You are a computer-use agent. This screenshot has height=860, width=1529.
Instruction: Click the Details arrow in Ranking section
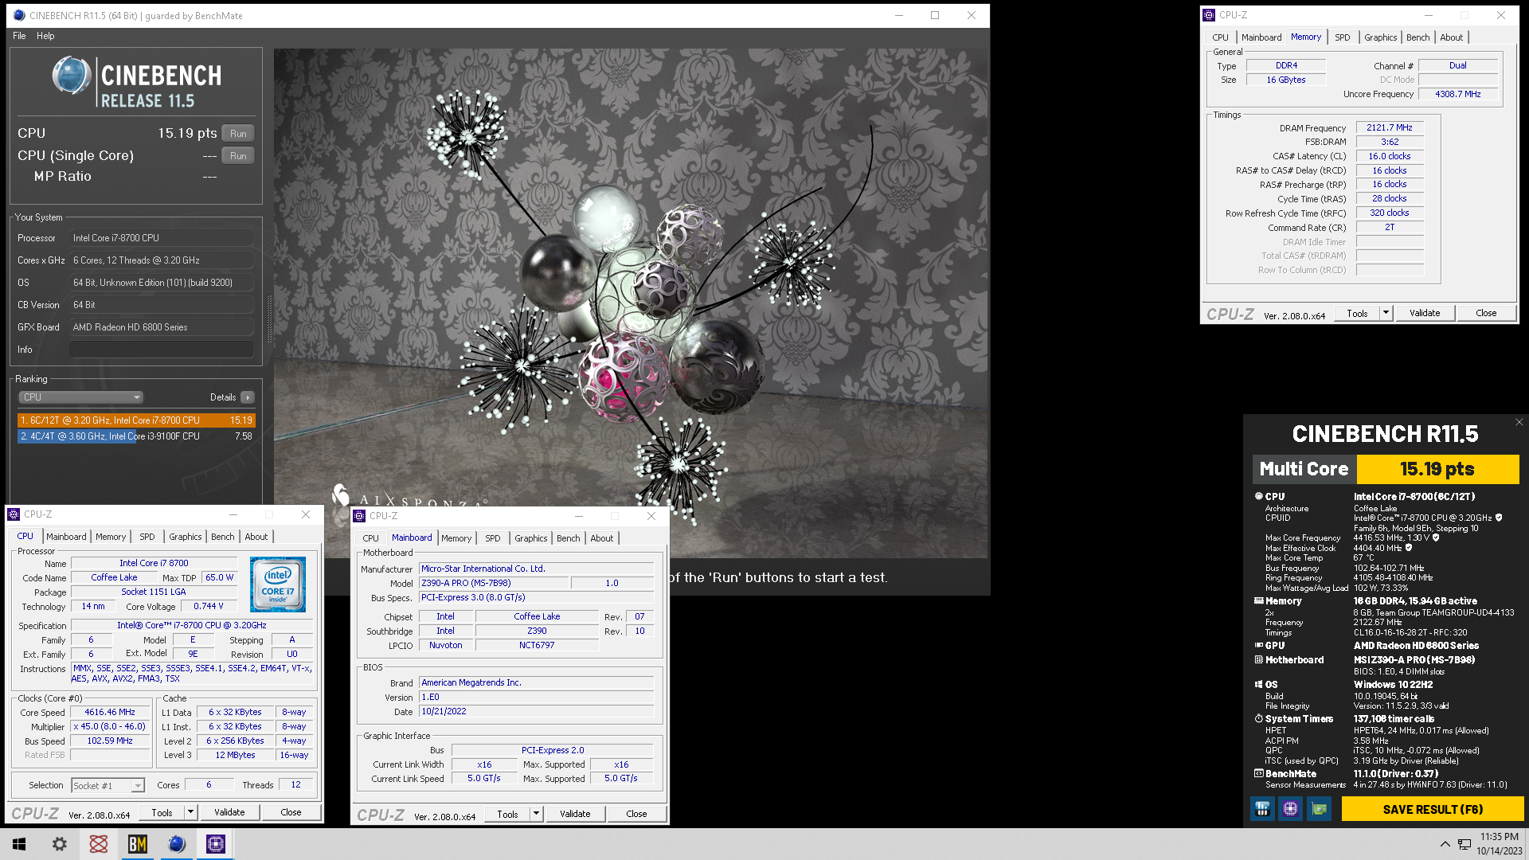coord(248,397)
